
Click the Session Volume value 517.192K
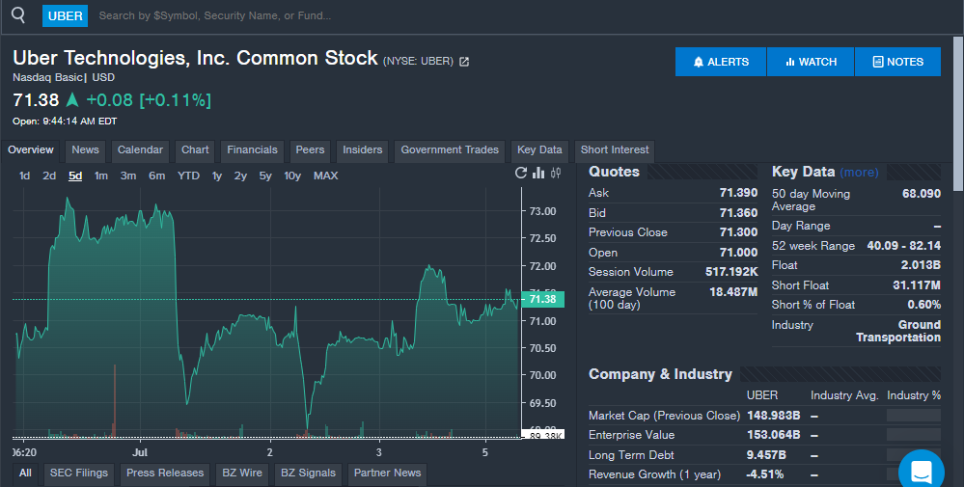click(731, 272)
